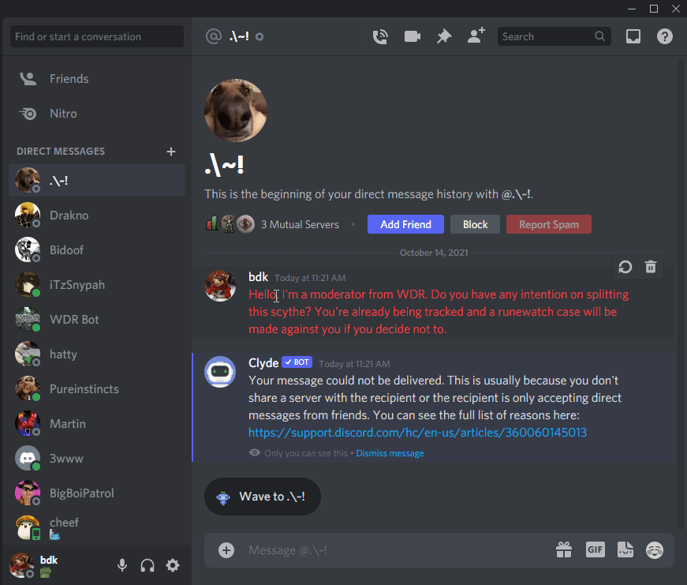Open the Nitro page
The height and width of the screenshot is (585, 687).
point(97,114)
